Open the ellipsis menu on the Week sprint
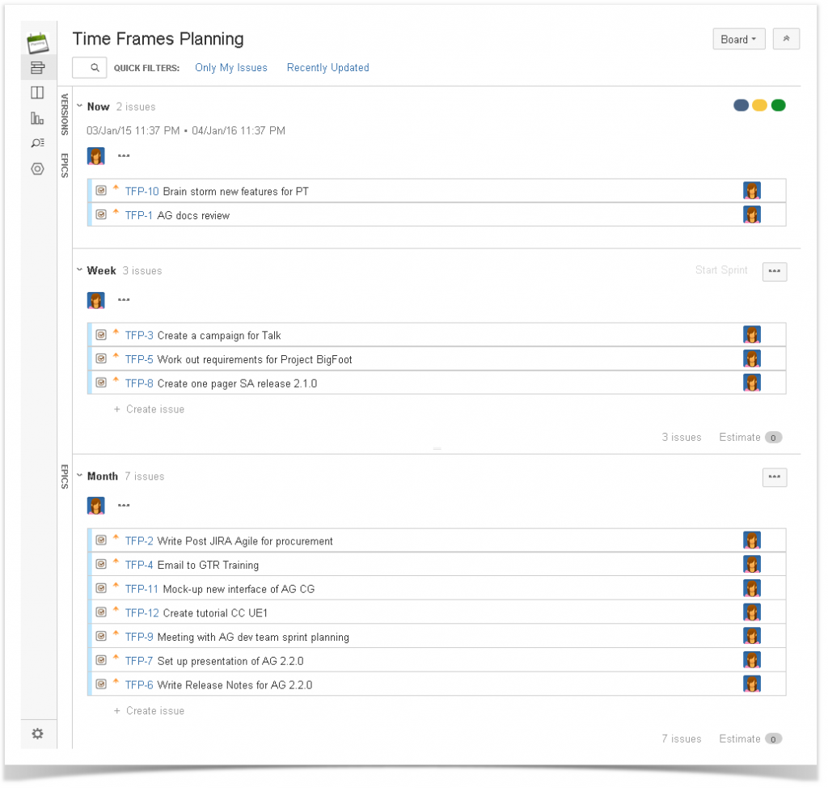This screenshot has height=788, width=828. [774, 271]
